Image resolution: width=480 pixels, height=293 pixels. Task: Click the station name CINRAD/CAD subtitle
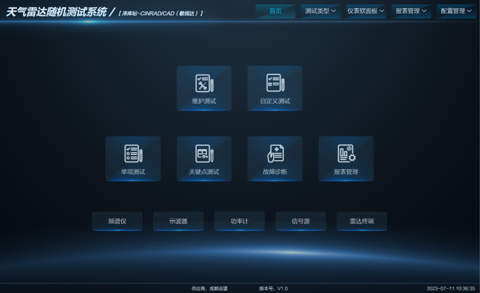tap(161, 13)
